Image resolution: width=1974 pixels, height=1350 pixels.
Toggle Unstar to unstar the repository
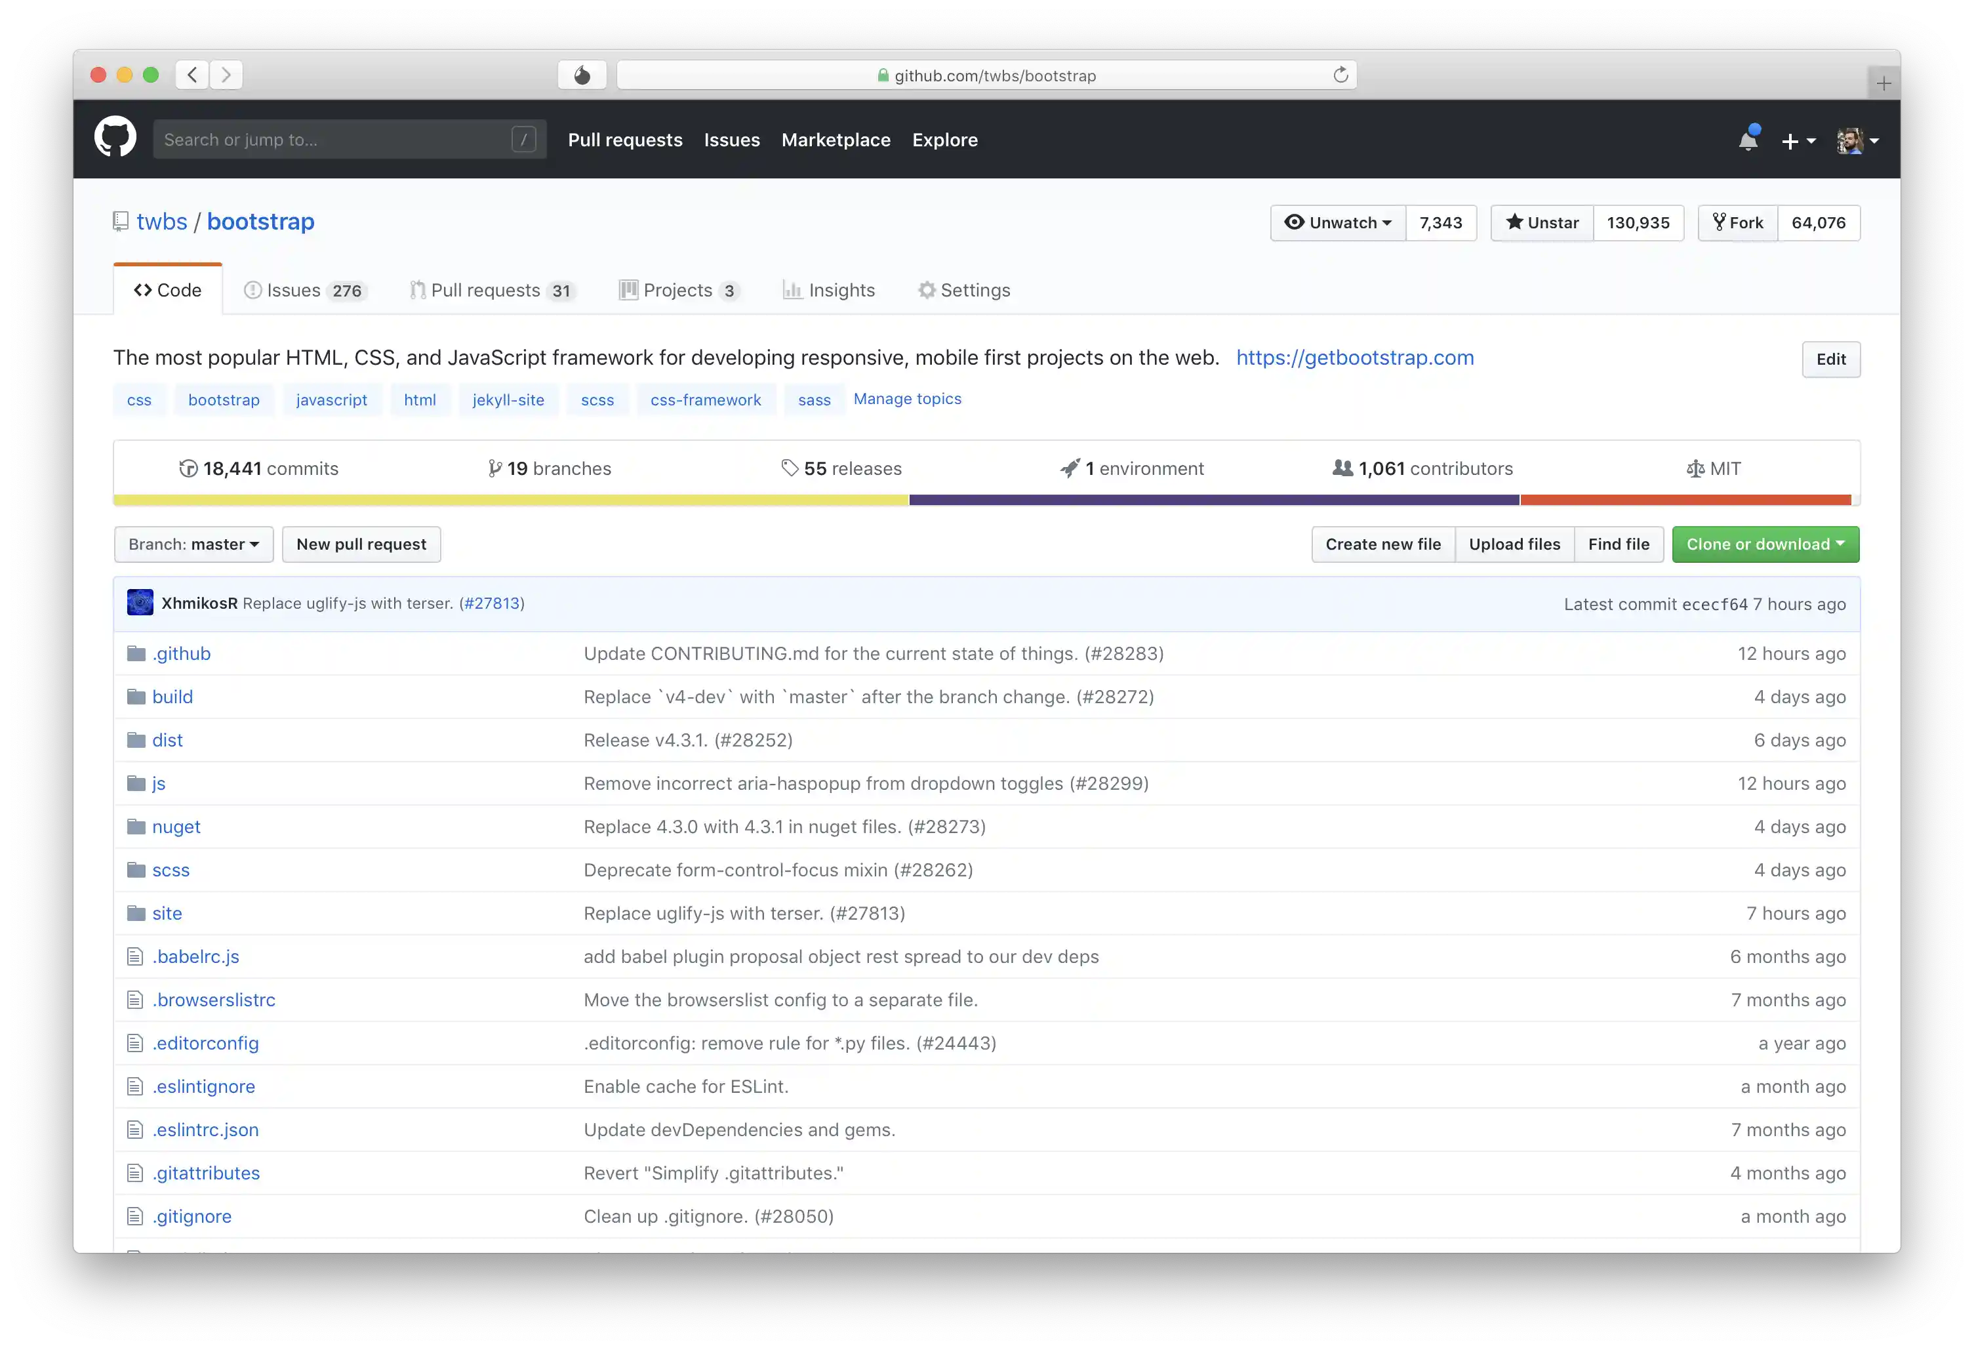(x=1542, y=222)
